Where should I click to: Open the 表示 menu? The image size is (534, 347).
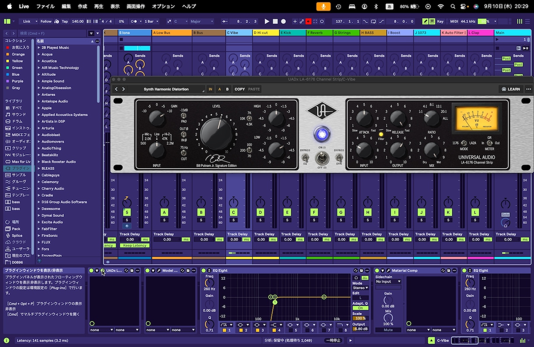coord(115,7)
